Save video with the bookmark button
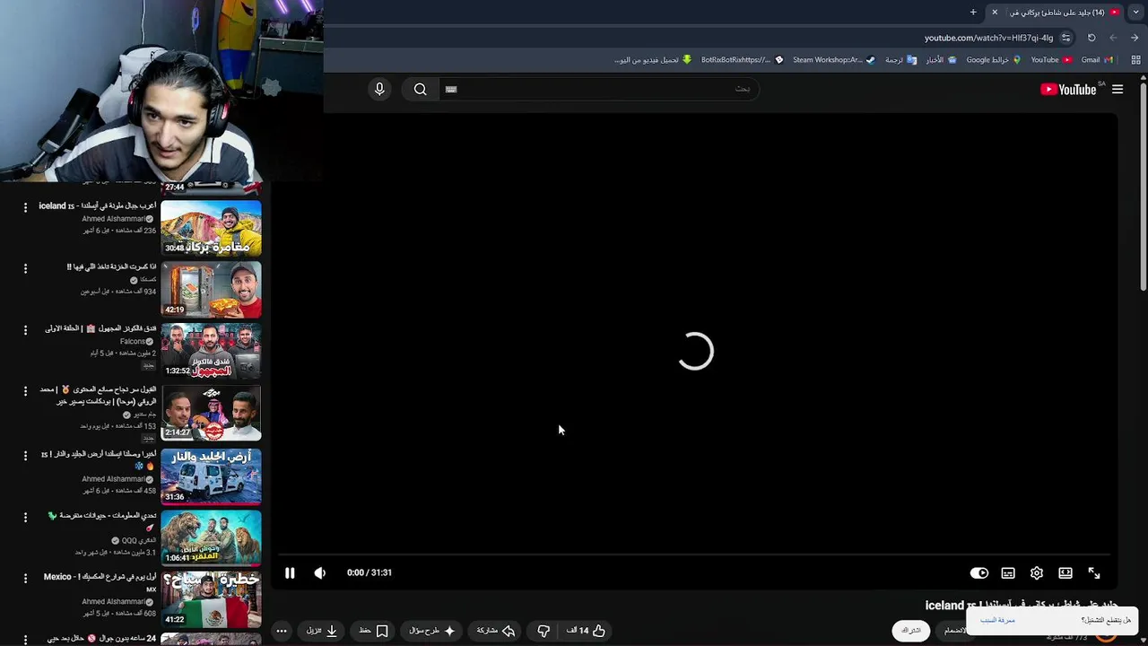Image resolution: width=1148 pixels, height=646 pixels. (373, 631)
